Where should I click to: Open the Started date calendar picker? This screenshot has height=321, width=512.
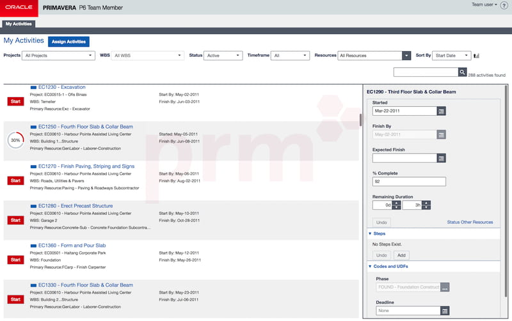441,111
